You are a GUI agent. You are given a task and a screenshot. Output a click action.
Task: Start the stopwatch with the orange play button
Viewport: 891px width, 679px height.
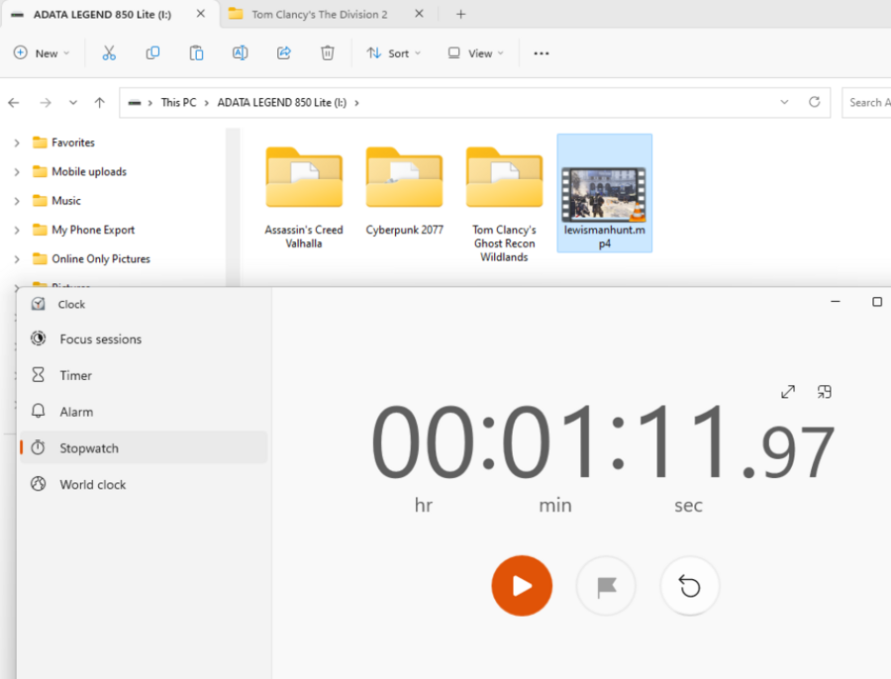click(522, 586)
